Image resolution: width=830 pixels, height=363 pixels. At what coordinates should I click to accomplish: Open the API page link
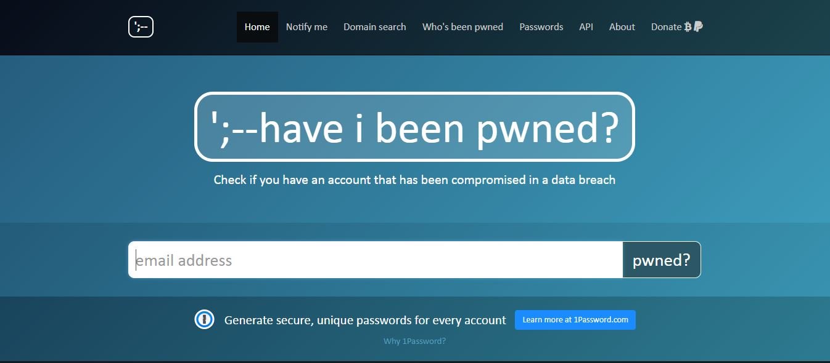point(586,27)
